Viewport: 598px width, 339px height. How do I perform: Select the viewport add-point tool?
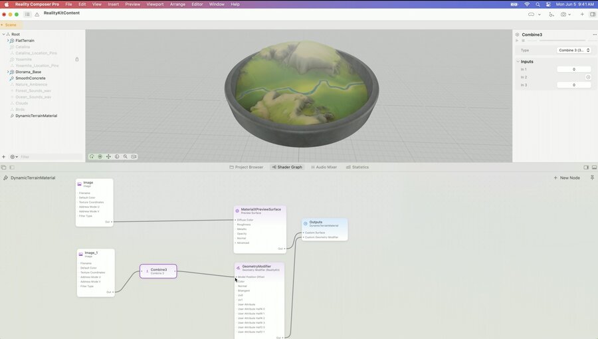pos(100,157)
